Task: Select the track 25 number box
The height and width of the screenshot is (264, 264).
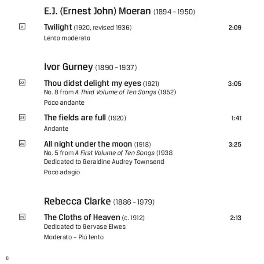Action: (22, 217)
